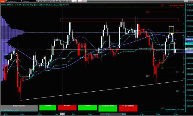Open the drawing tools pencil icon
The height and width of the screenshot is (116, 193).
[x=41, y=1]
